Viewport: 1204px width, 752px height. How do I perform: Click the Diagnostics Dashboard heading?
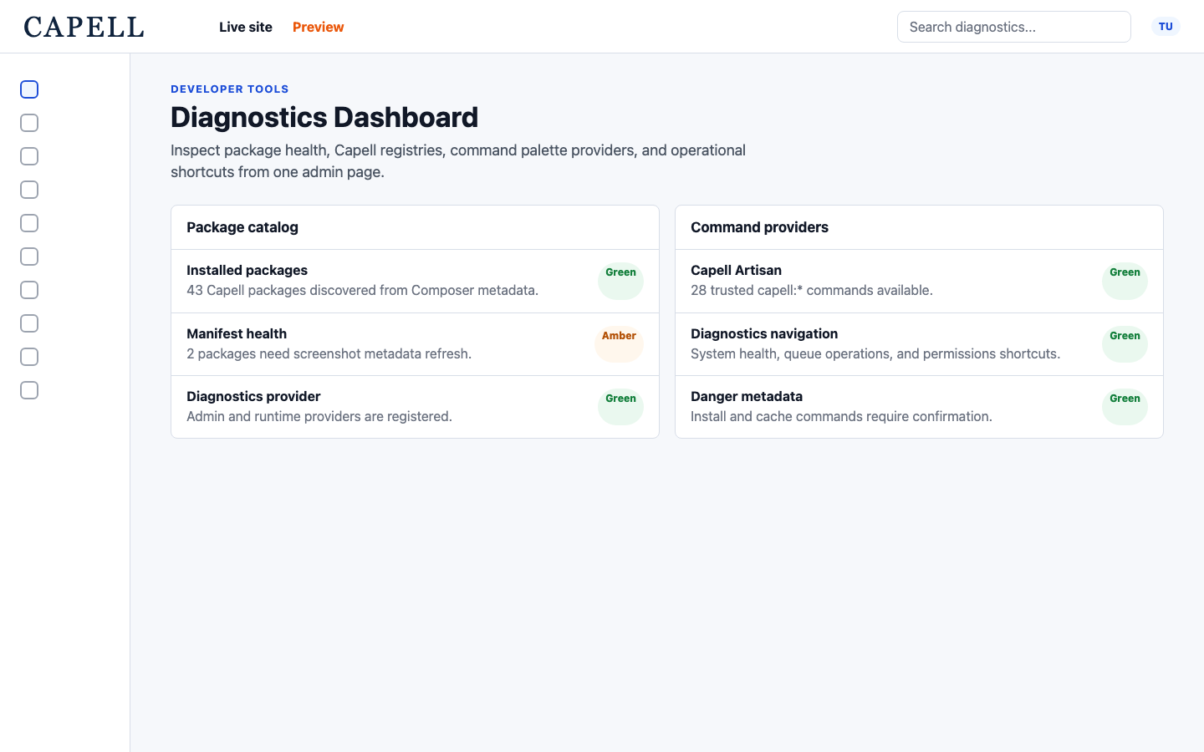pyautogui.click(x=324, y=117)
